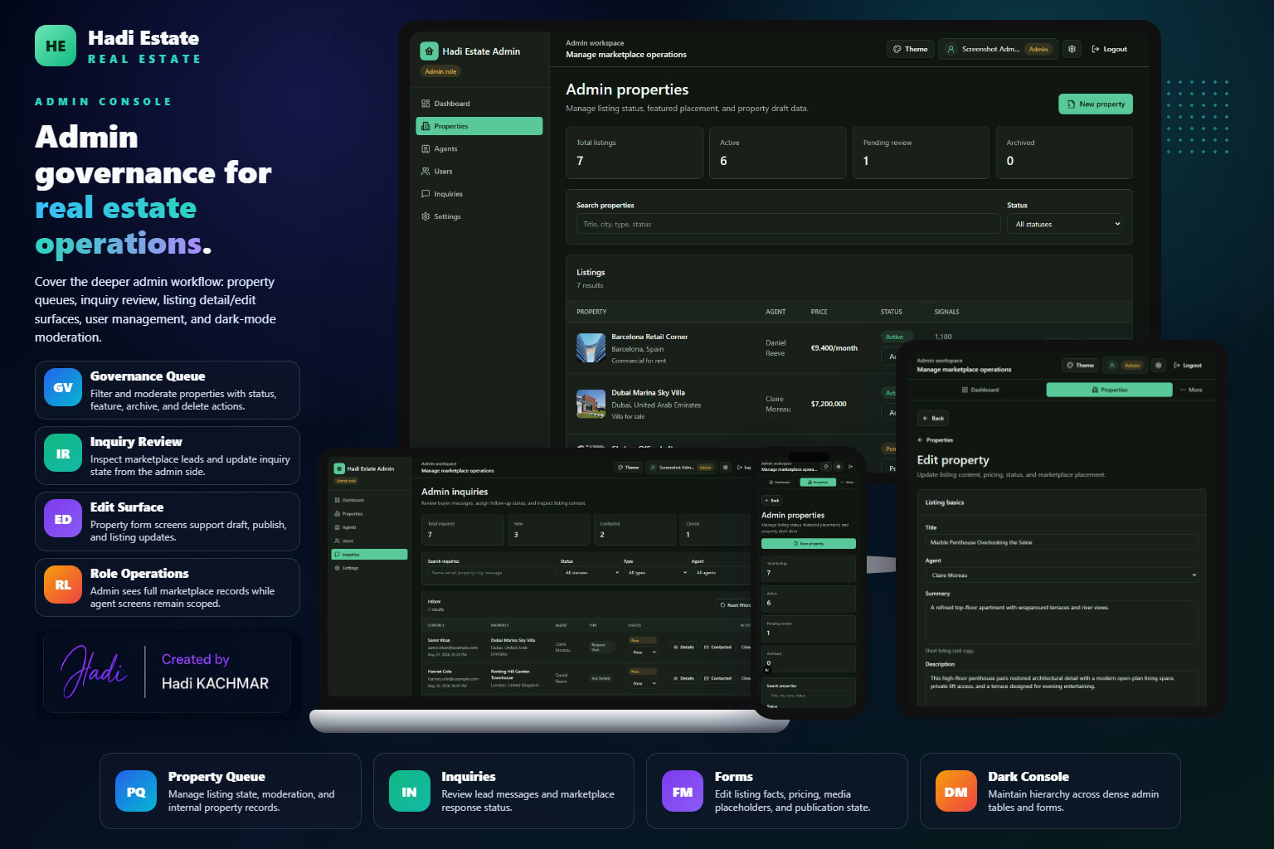Click Logout in main window header
This screenshot has width=1274, height=849.
point(1110,49)
